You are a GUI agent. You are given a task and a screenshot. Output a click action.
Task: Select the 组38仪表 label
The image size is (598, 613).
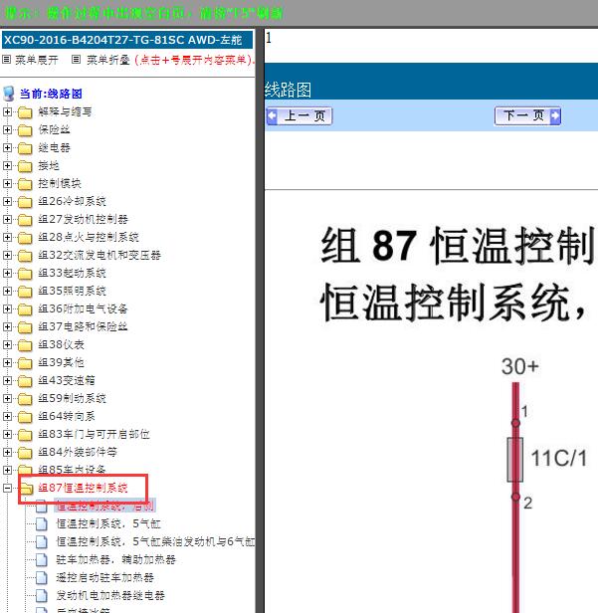pyautogui.click(x=61, y=344)
